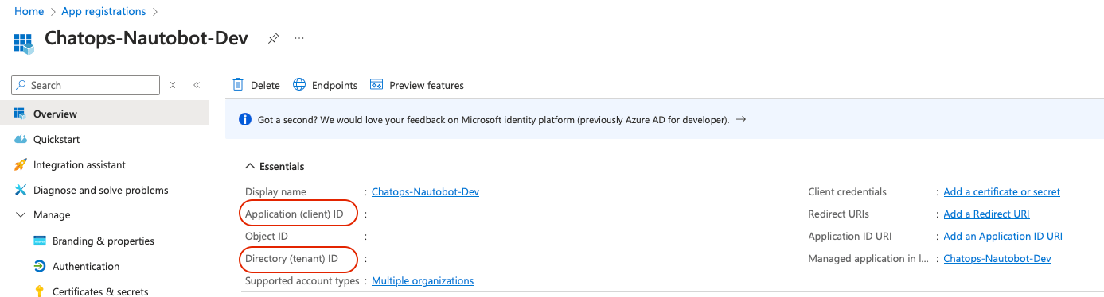Click the Endpoints globe icon
Image resolution: width=1104 pixels, height=297 pixels.
pyautogui.click(x=299, y=85)
